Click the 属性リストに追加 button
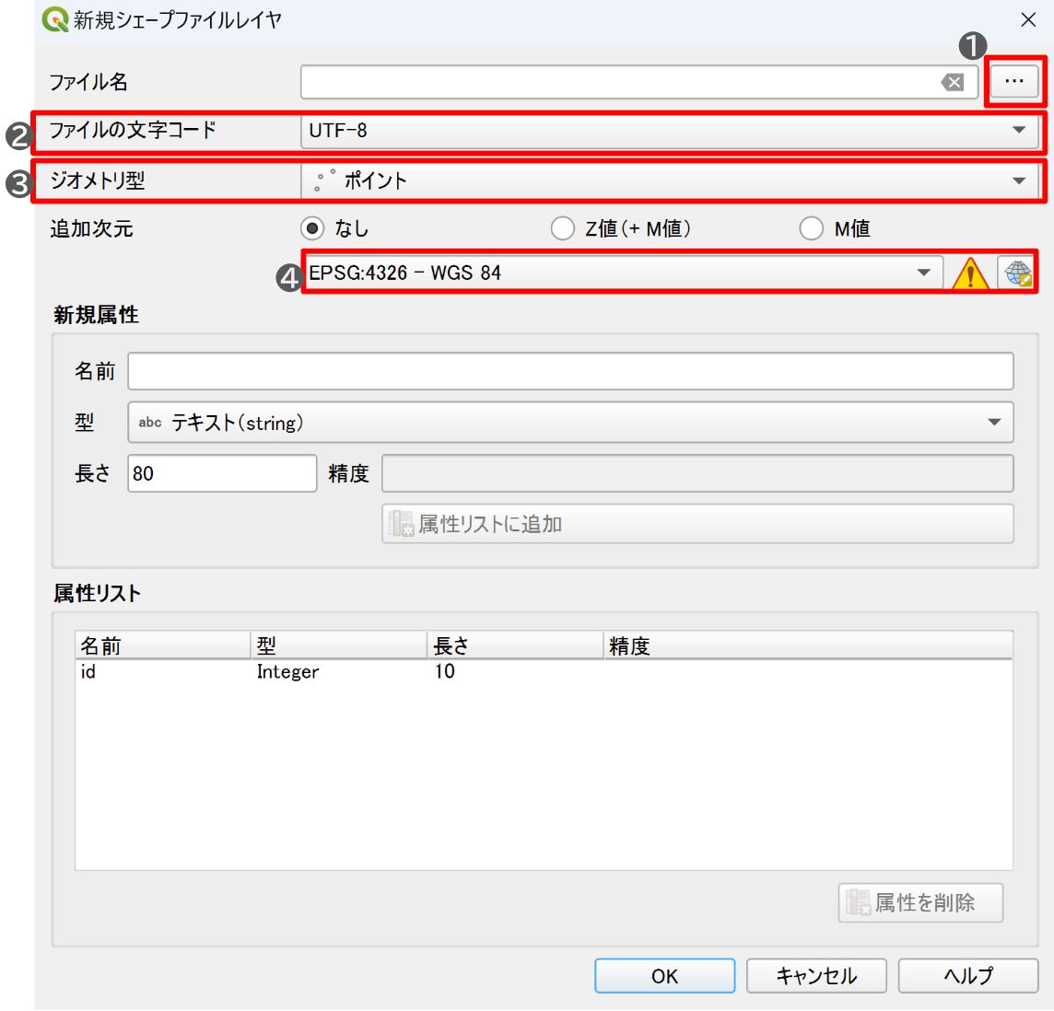Image resolution: width=1054 pixels, height=1011 pixels. (697, 524)
